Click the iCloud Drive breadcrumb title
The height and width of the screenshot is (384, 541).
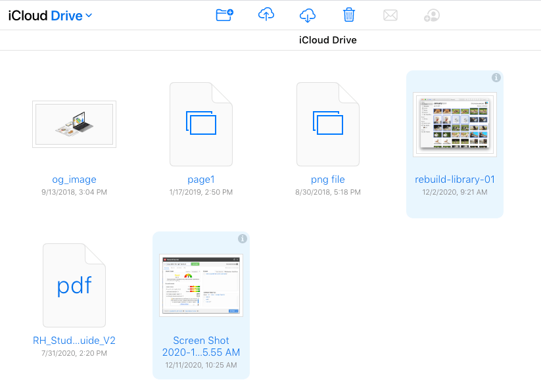pyautogui.click(x=327, y=39)
